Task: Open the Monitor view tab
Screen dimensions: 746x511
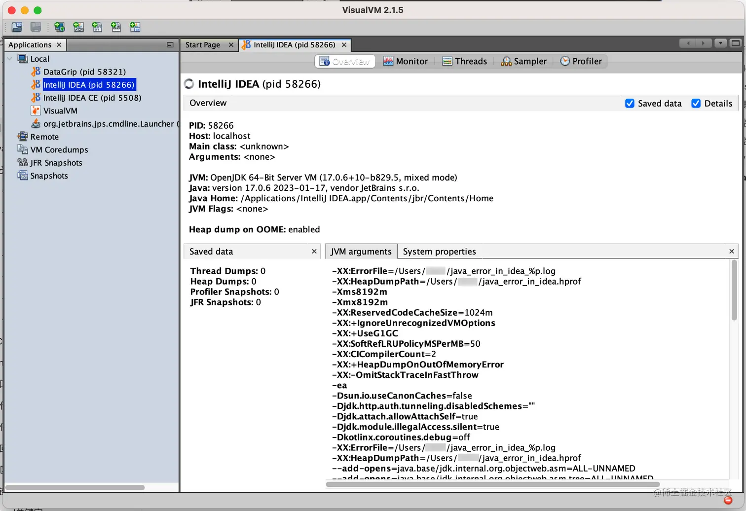Action: (406, 61)
